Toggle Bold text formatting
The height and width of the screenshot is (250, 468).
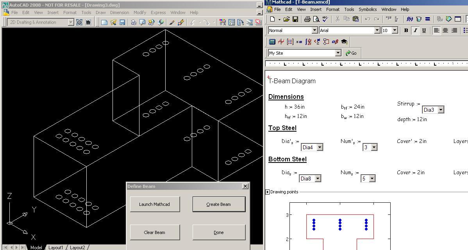click(406, 30)
